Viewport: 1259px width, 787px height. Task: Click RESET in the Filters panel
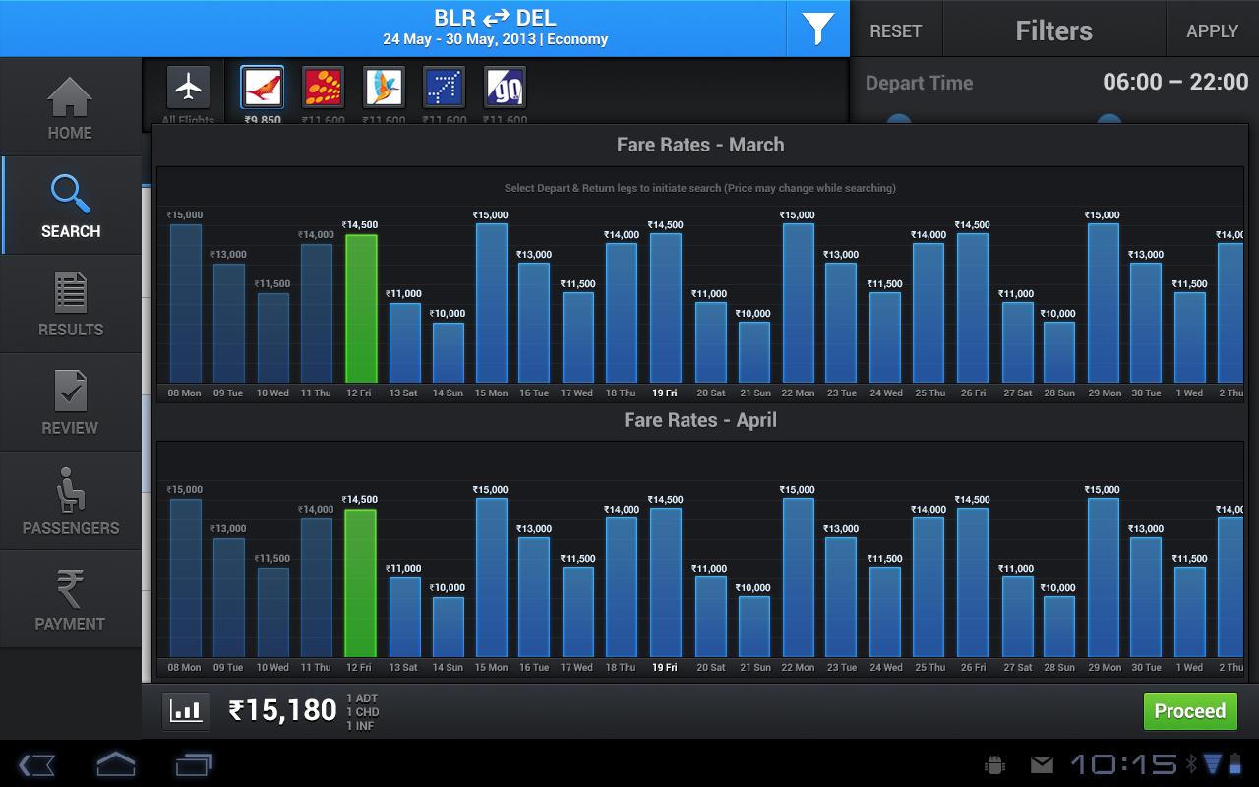click(x=895, y=29)
